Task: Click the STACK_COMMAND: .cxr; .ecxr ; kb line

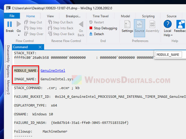Action: tap(47, 88)
